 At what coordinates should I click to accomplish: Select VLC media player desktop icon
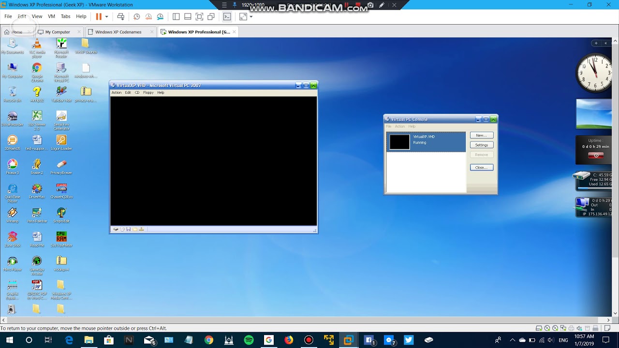point(37,47)
